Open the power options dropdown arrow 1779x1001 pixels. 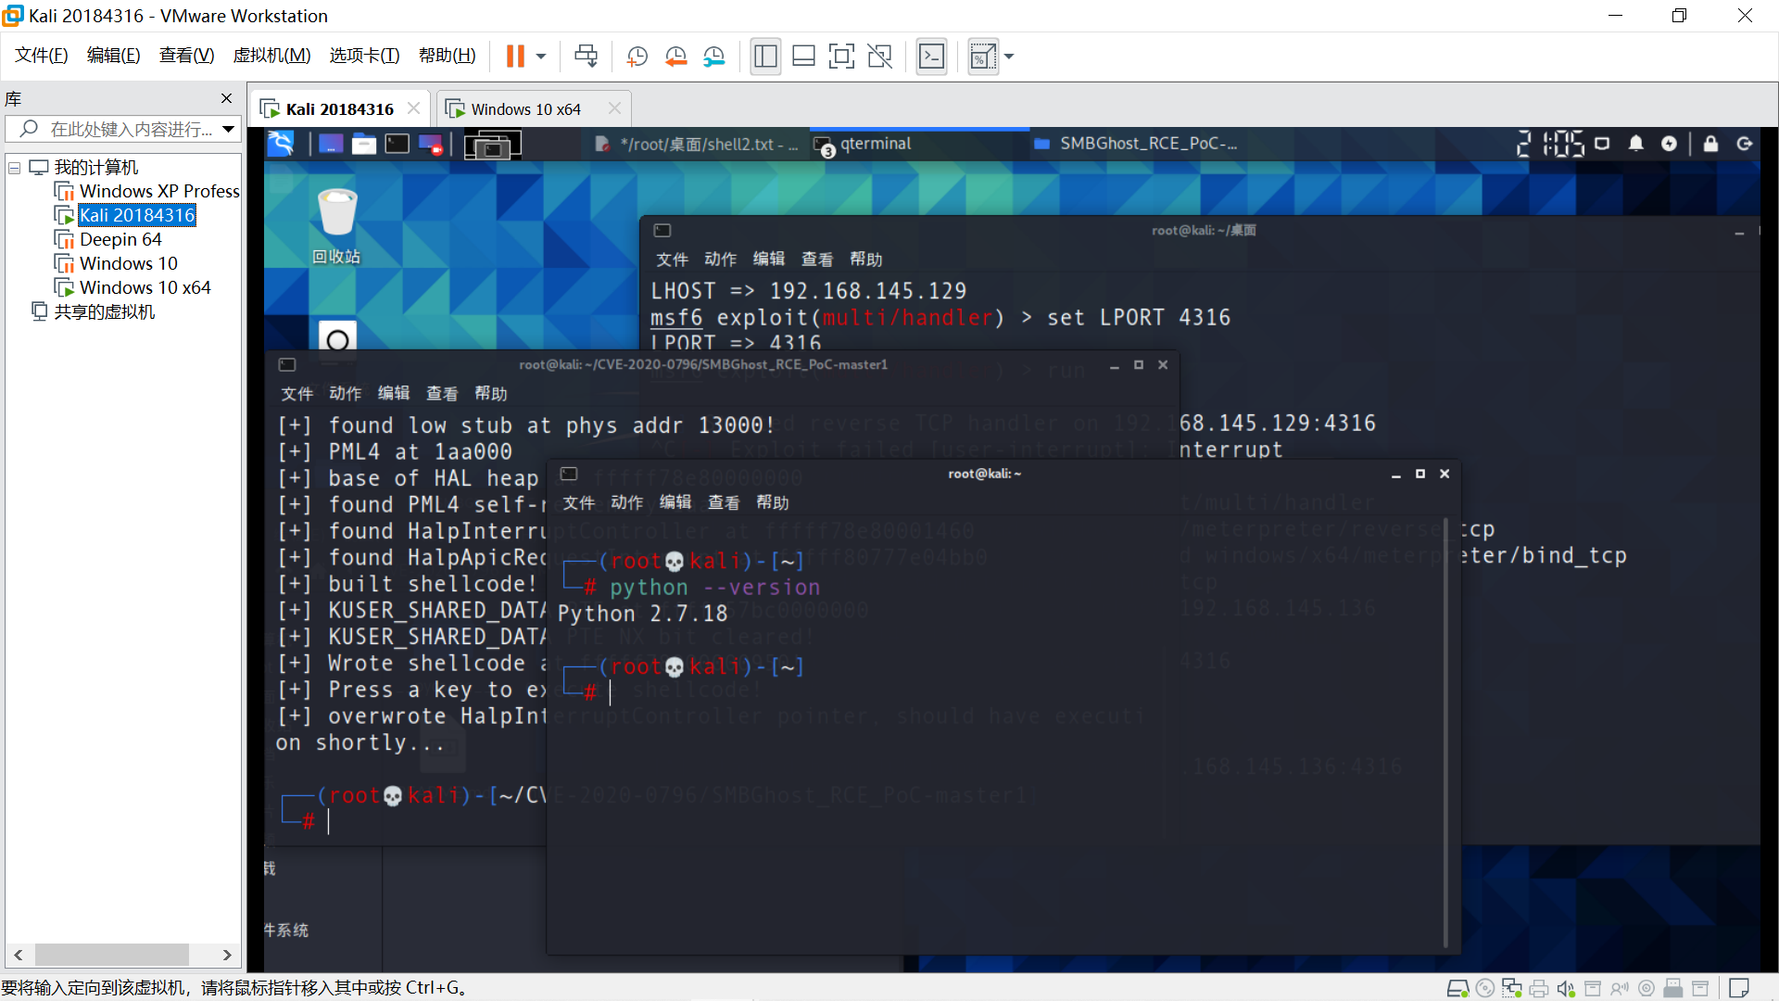(x=541, y=57)
